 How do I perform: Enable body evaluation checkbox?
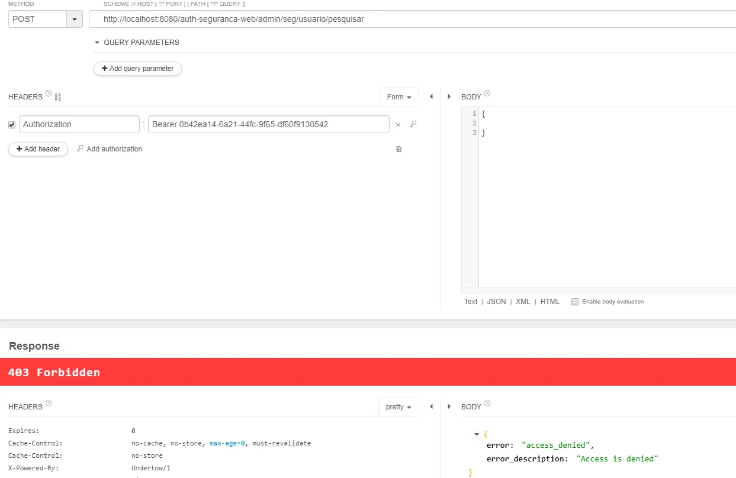click(575, 302)
